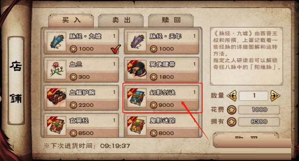Click the 购买 button
299x161 pixels.
pos(246,140)
